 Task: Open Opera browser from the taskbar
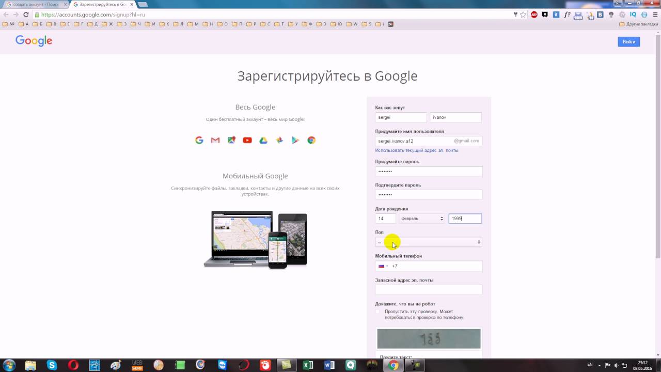point(73,365)
